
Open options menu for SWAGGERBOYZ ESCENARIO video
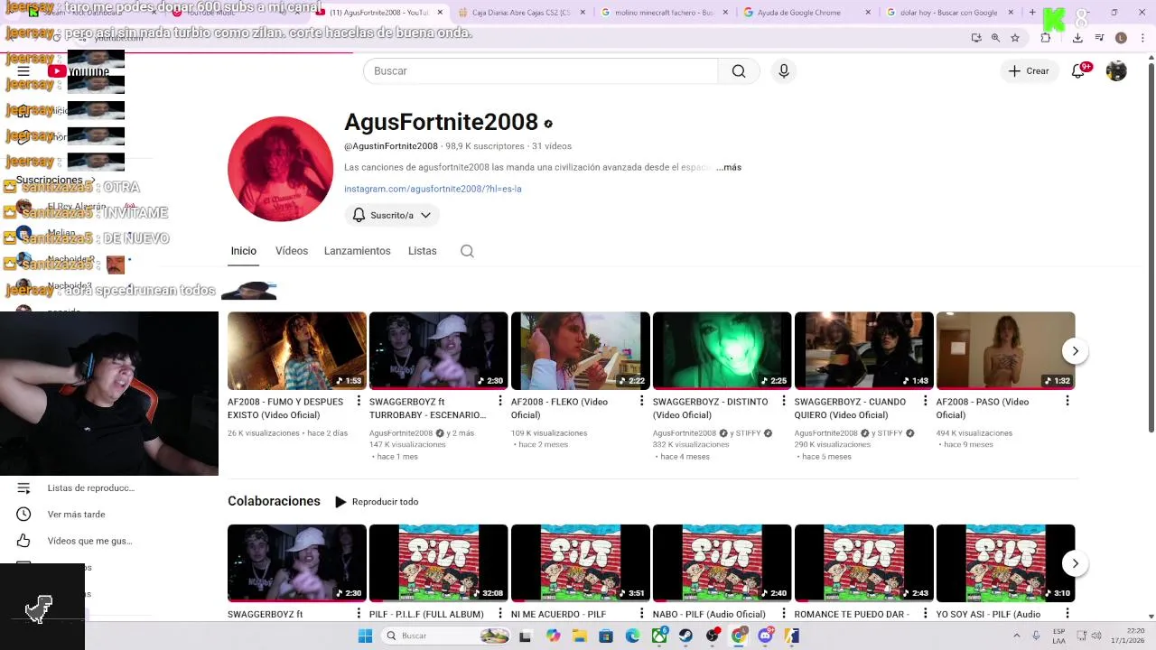click(x=500, y=401)
